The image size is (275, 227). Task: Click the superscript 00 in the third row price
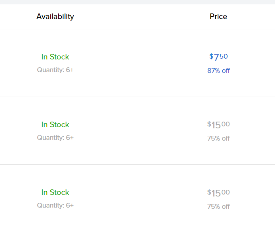226,192
